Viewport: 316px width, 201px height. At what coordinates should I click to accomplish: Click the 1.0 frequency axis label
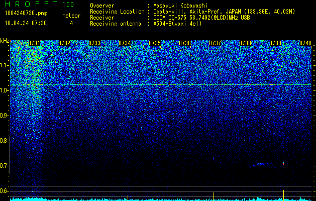pyautogui.click(x=4, y=90)
